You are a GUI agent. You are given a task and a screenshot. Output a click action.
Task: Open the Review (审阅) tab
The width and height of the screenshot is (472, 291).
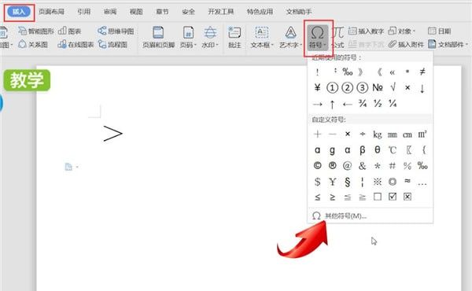110,12
